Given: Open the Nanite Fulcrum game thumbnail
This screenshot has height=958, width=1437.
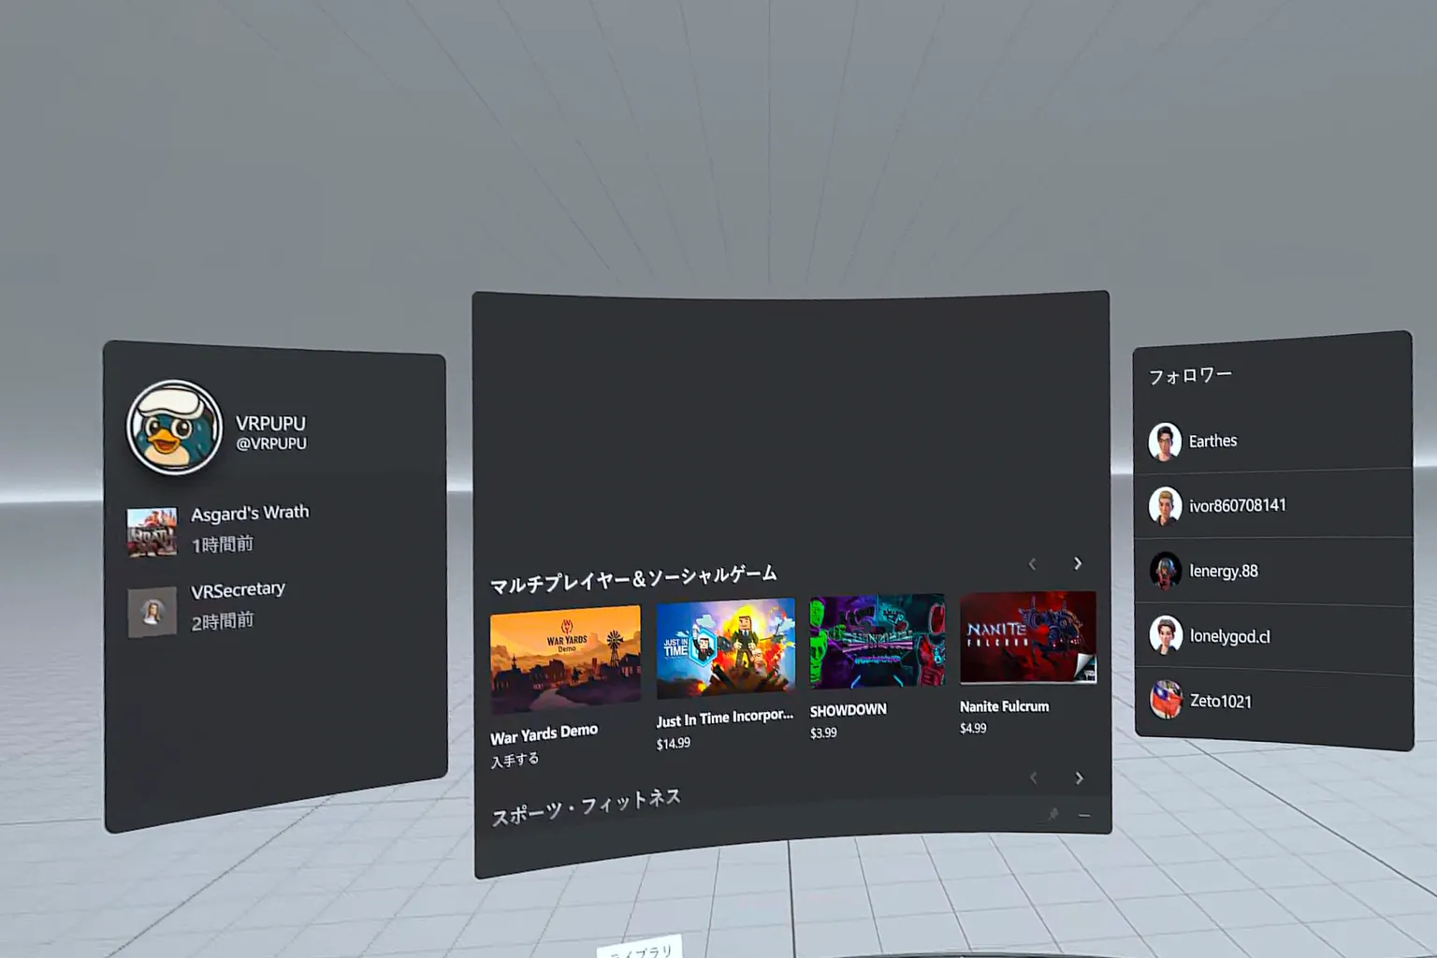Looking at the screenshot, I should [x=1028, y=637].
